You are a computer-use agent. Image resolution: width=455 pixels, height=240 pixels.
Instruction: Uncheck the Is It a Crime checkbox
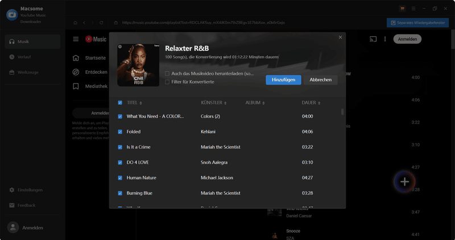[x=120, y=147]
